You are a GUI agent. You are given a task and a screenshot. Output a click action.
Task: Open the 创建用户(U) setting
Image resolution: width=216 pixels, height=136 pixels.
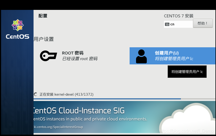click(x=173, y=56)
